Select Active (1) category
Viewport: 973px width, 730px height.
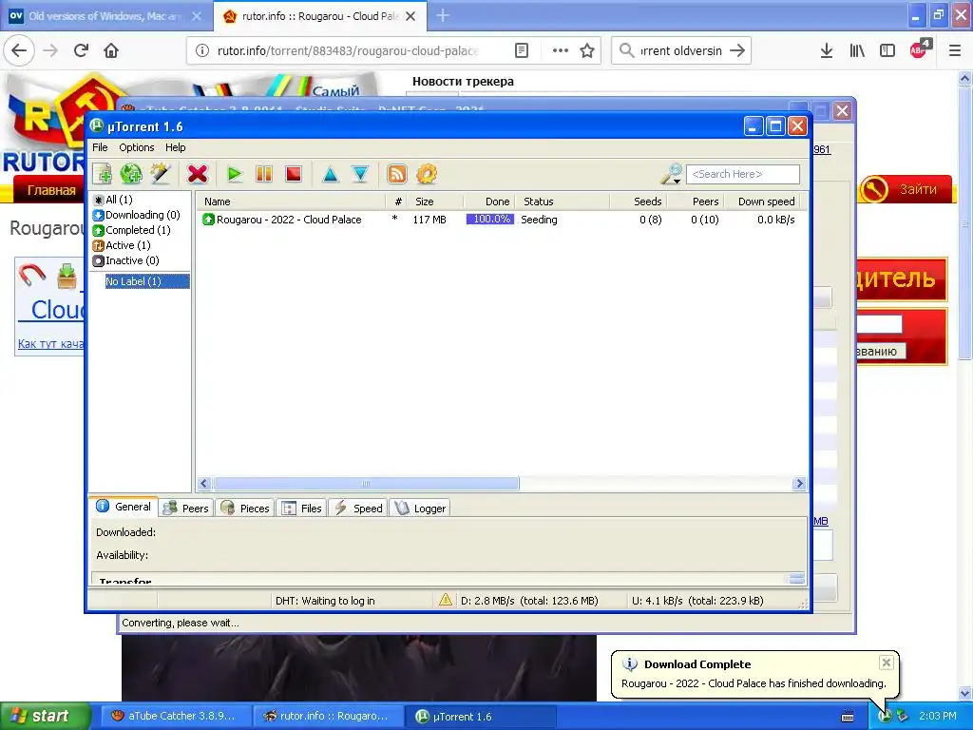click(x=122, y=245)
